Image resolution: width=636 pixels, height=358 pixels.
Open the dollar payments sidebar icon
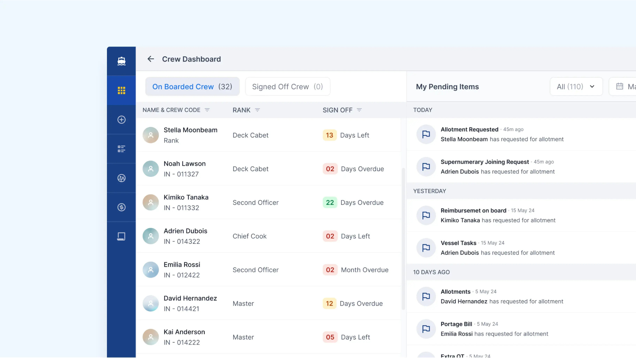coord(121,207)
